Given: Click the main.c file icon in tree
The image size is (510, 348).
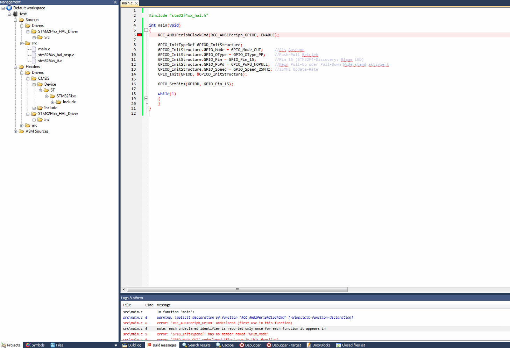Looking at the screenshot, I should click(34, 49).
